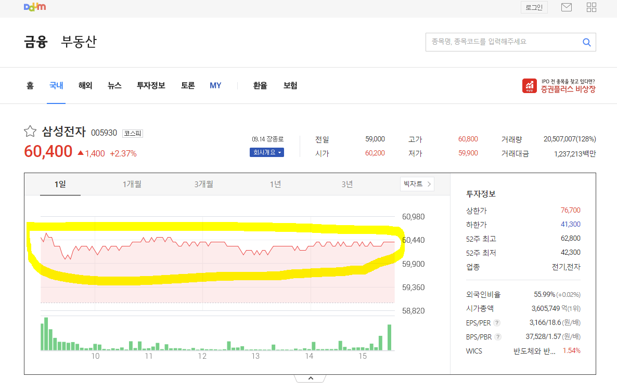This screenshot has width=617, height=392.
Task: Click the chart hour label 15
Action: (363, 356)
